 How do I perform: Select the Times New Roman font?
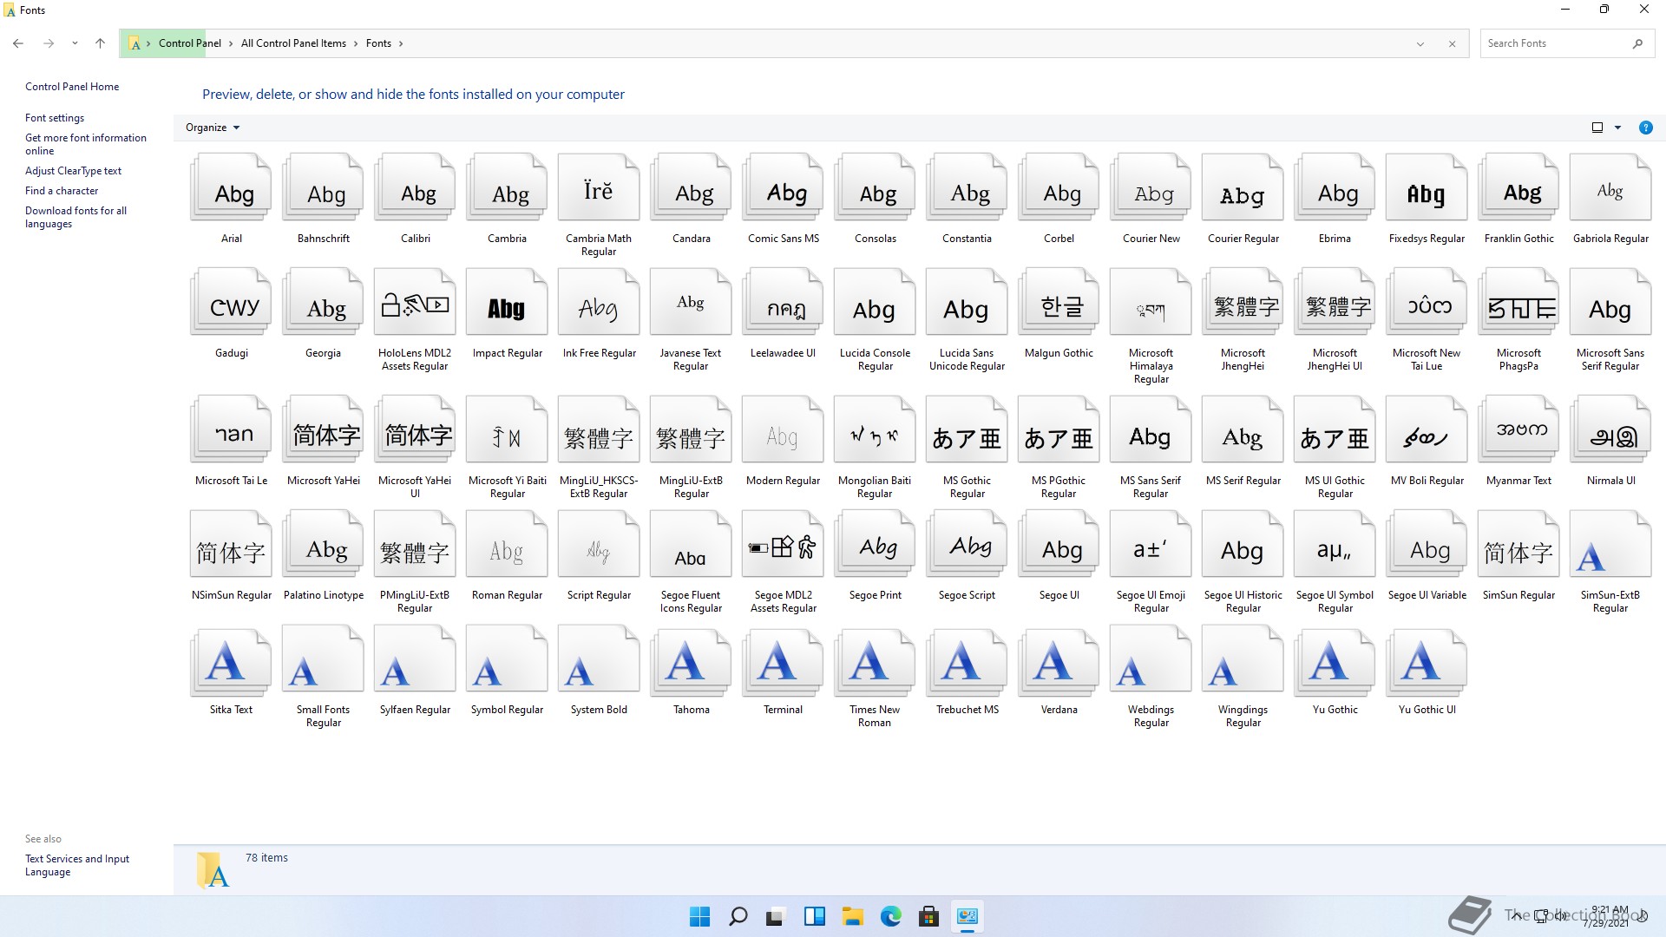pyautogui.click(x=875, y=665)
